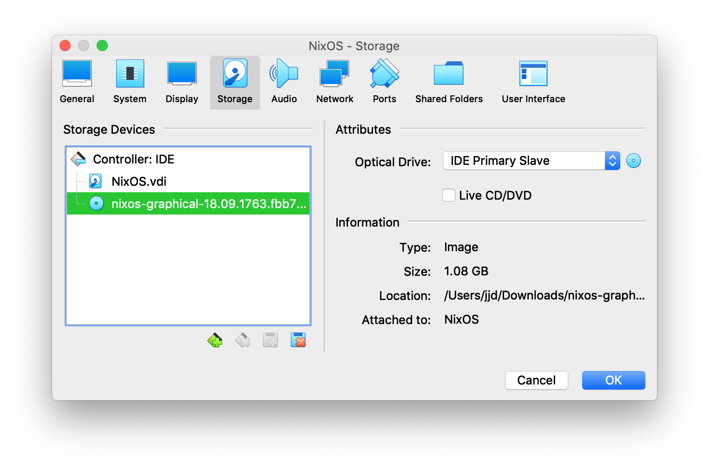The width and height of the screenshot is (709, 469).
Task: Click the Cancel button
Action: point(536,380)
